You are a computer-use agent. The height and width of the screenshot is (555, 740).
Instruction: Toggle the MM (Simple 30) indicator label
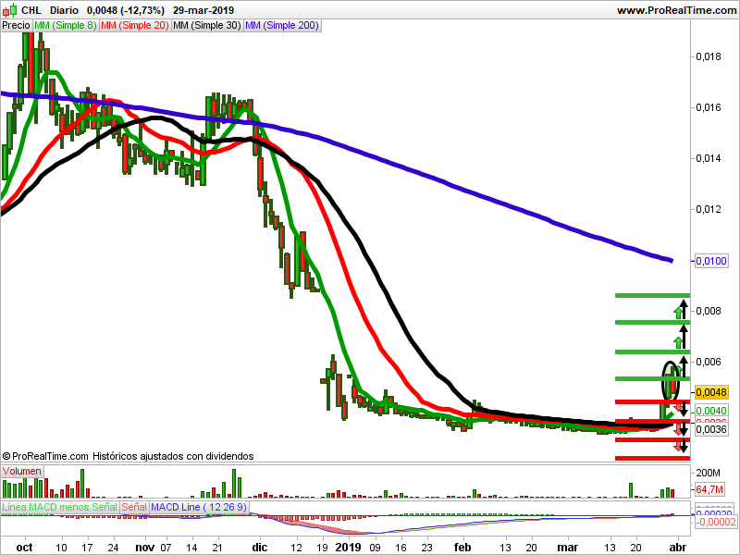(x=207, y=26)
